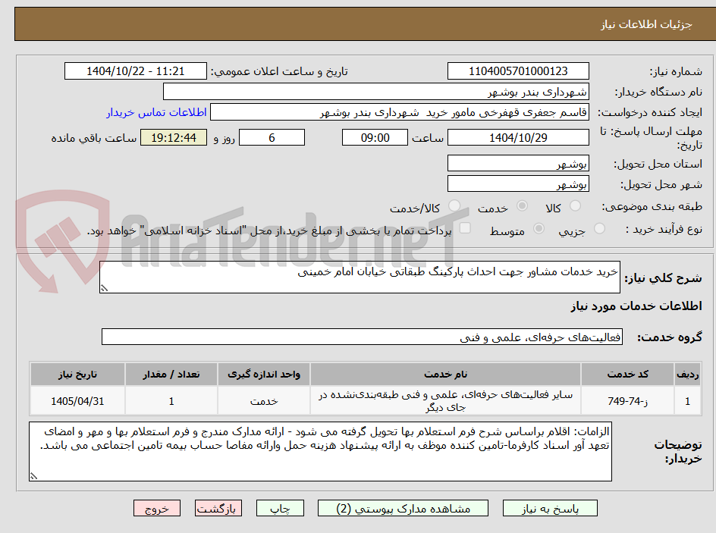Click service name cell سایر فعالیت‌های حرفه‌ای
The width and height of the screenshot is (716, 533).
tap(446, 401)
